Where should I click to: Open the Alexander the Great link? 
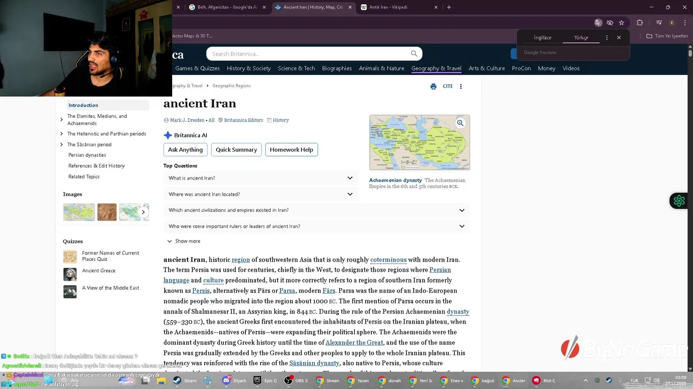(x=354, y=343)
